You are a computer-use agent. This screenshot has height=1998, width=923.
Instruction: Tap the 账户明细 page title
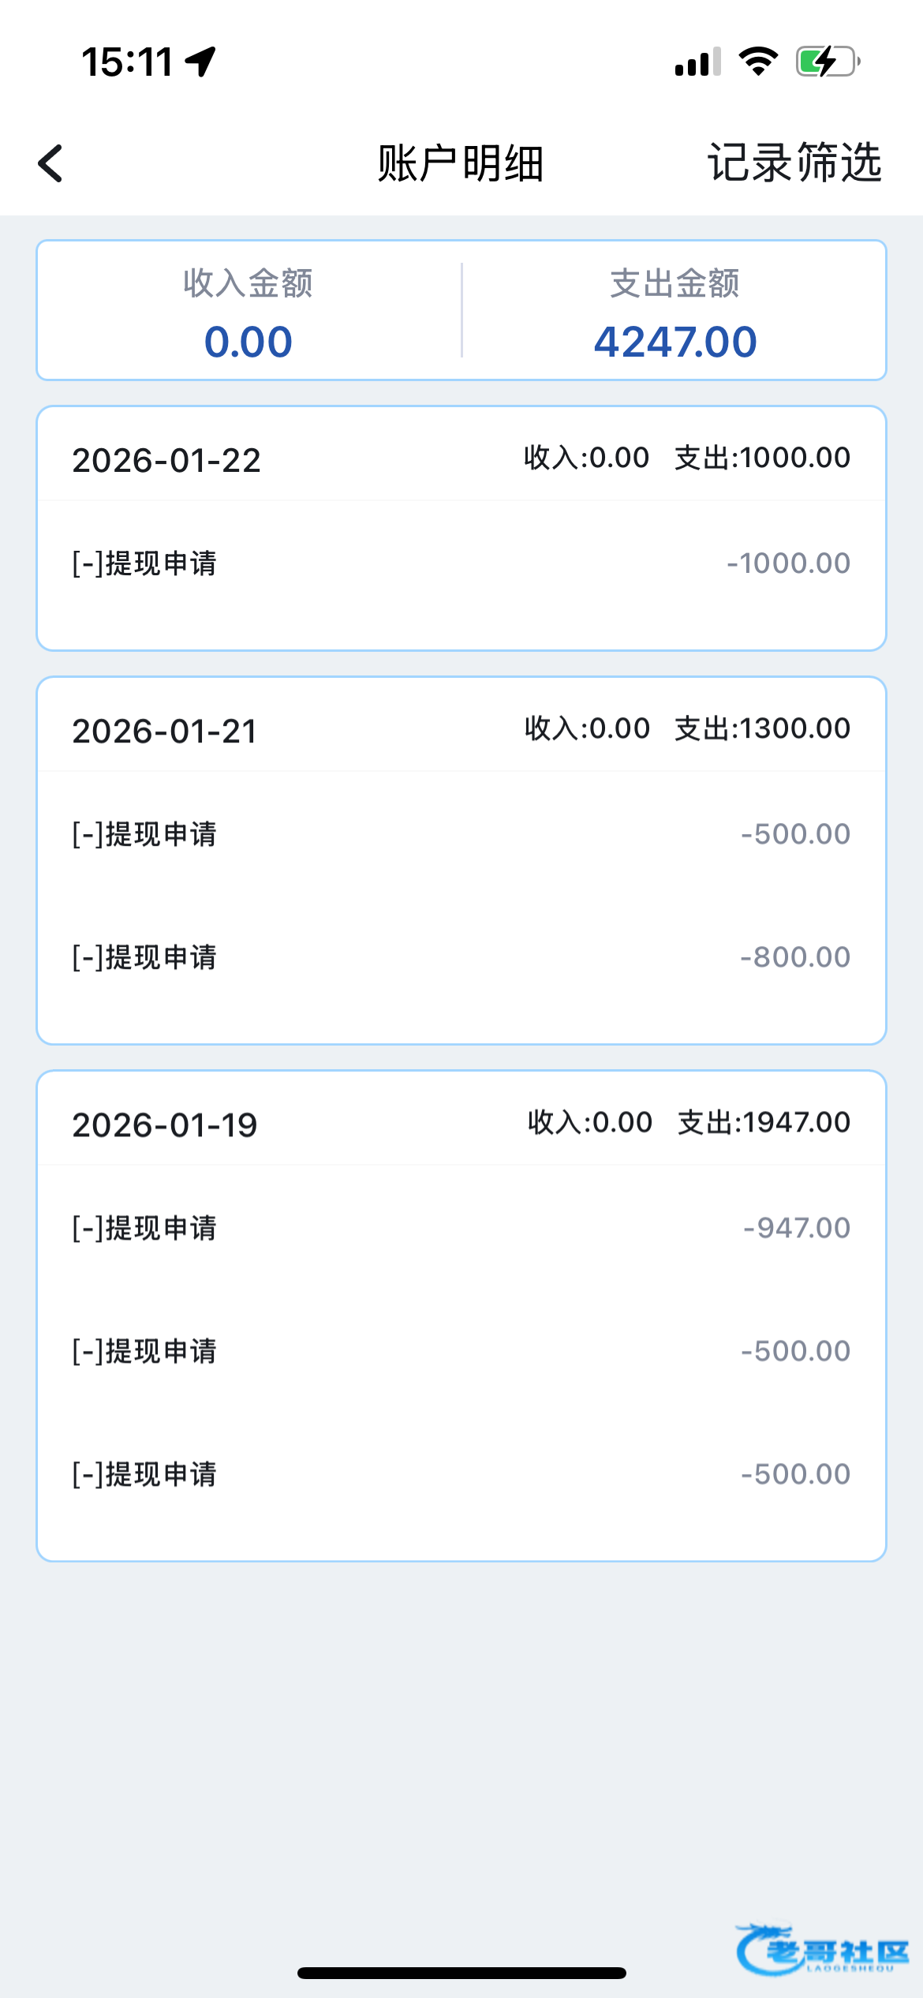click(461, 163)
